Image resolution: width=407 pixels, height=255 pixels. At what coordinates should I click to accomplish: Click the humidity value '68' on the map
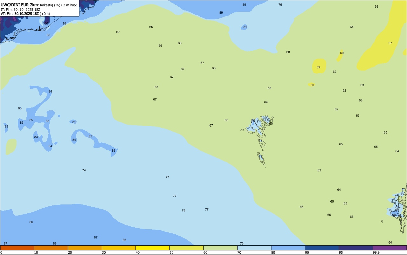pos(288,52)
